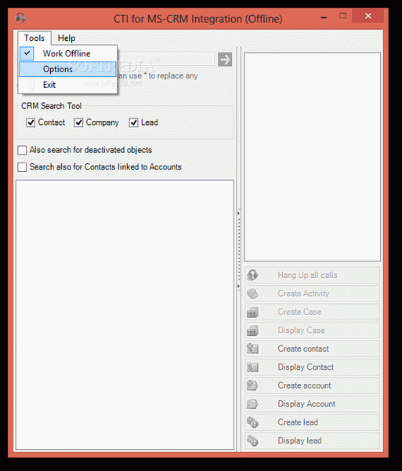Click the icon beside Create Case

pos(252,312)
